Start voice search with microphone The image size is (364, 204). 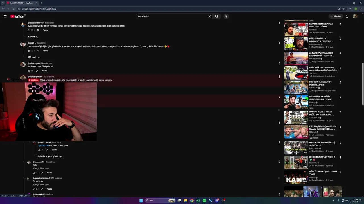point(226,16)
